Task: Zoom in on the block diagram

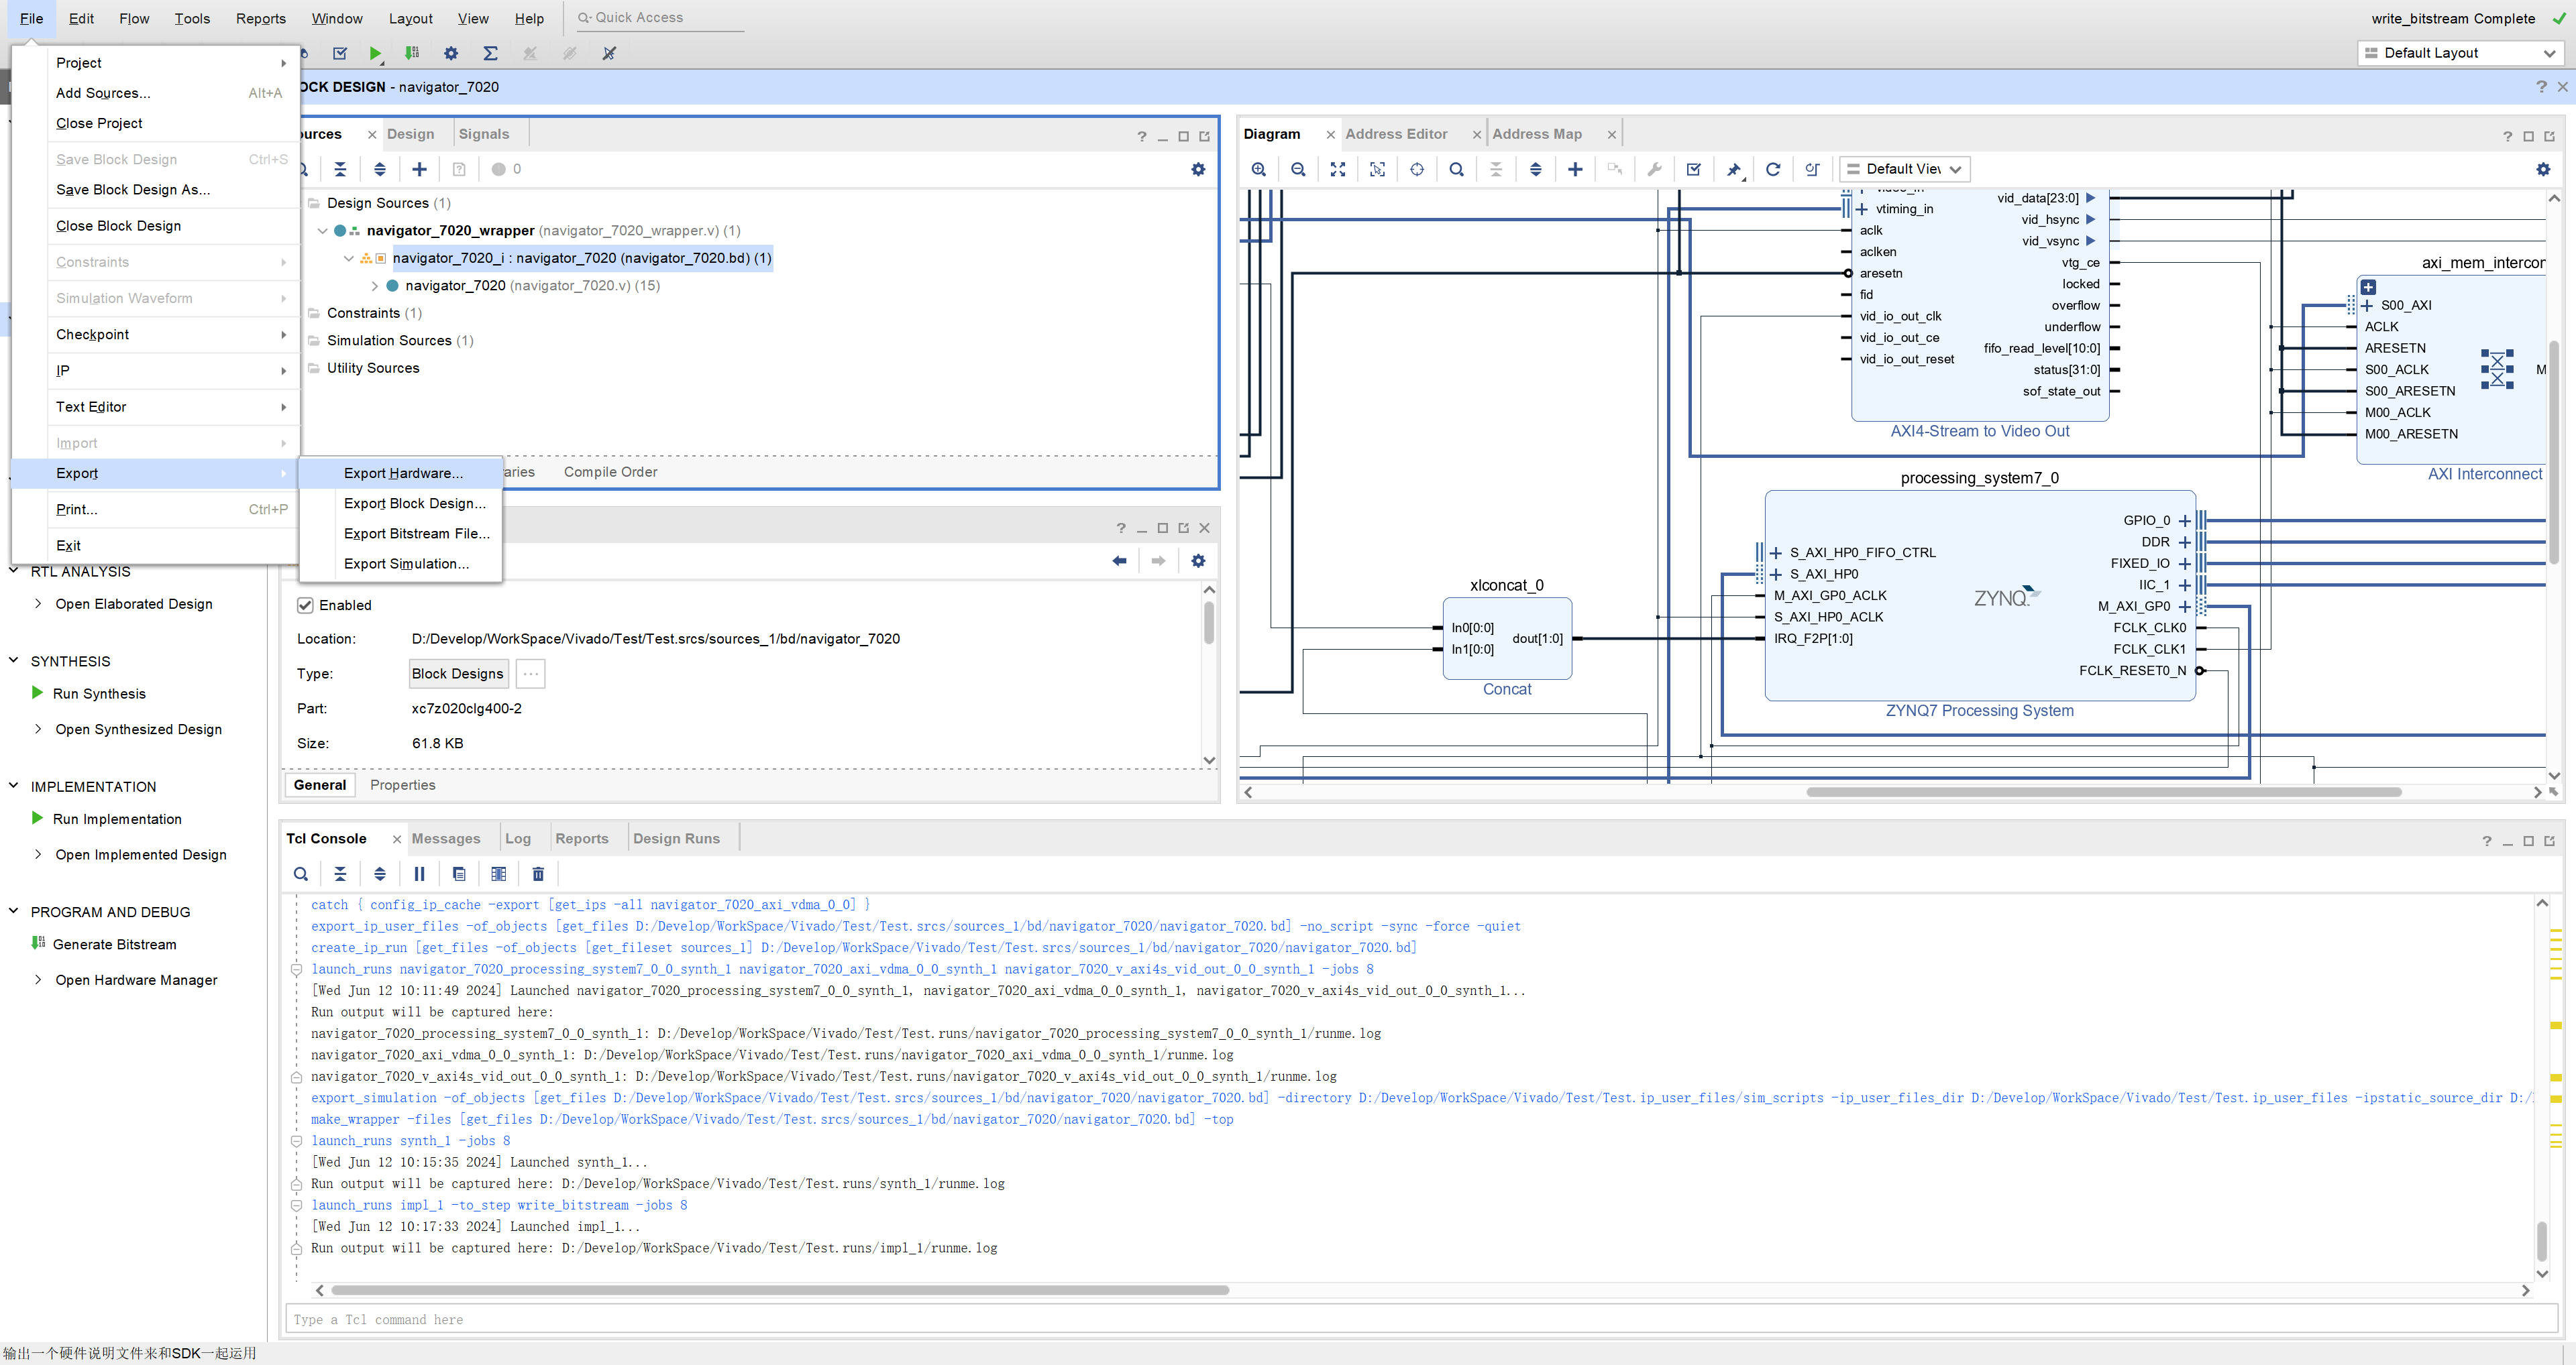Action: pos(1258,169)
